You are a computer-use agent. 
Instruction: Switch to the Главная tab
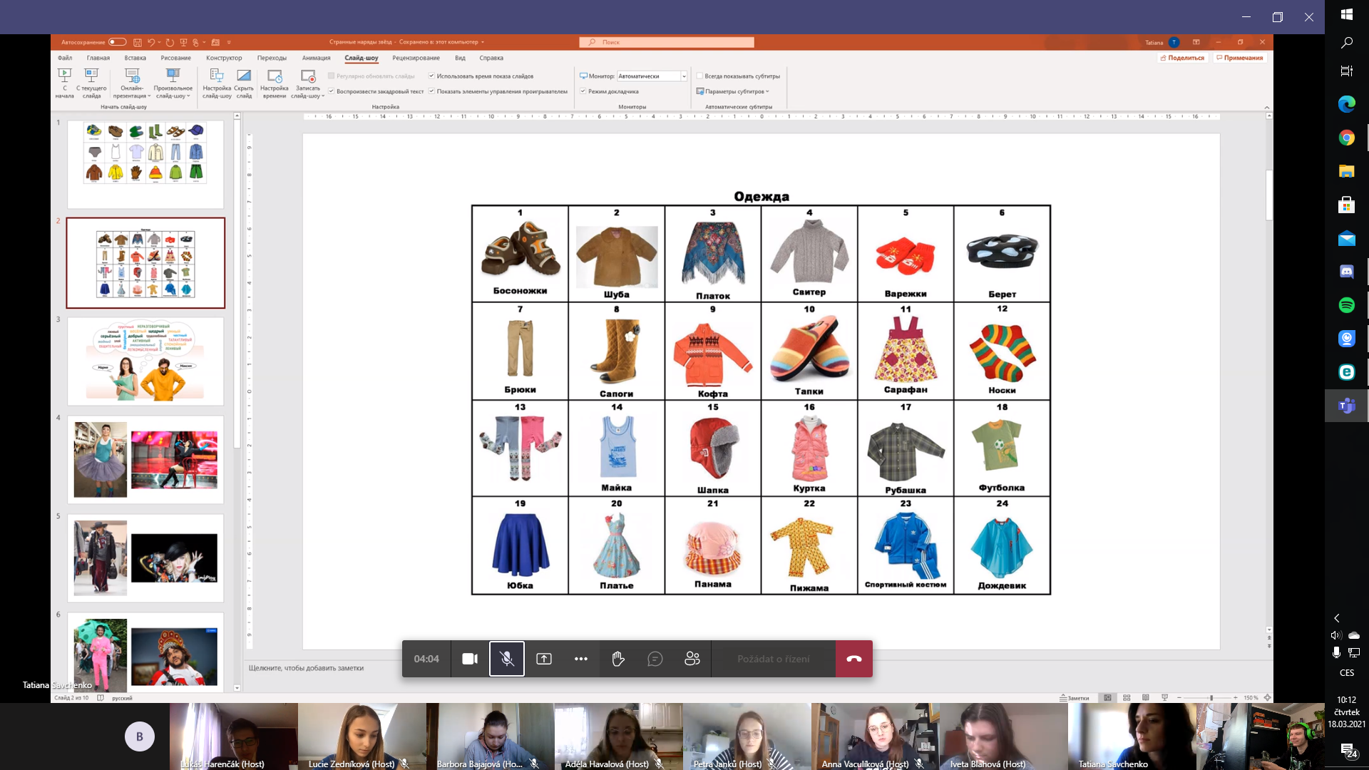tap(98, 58)
